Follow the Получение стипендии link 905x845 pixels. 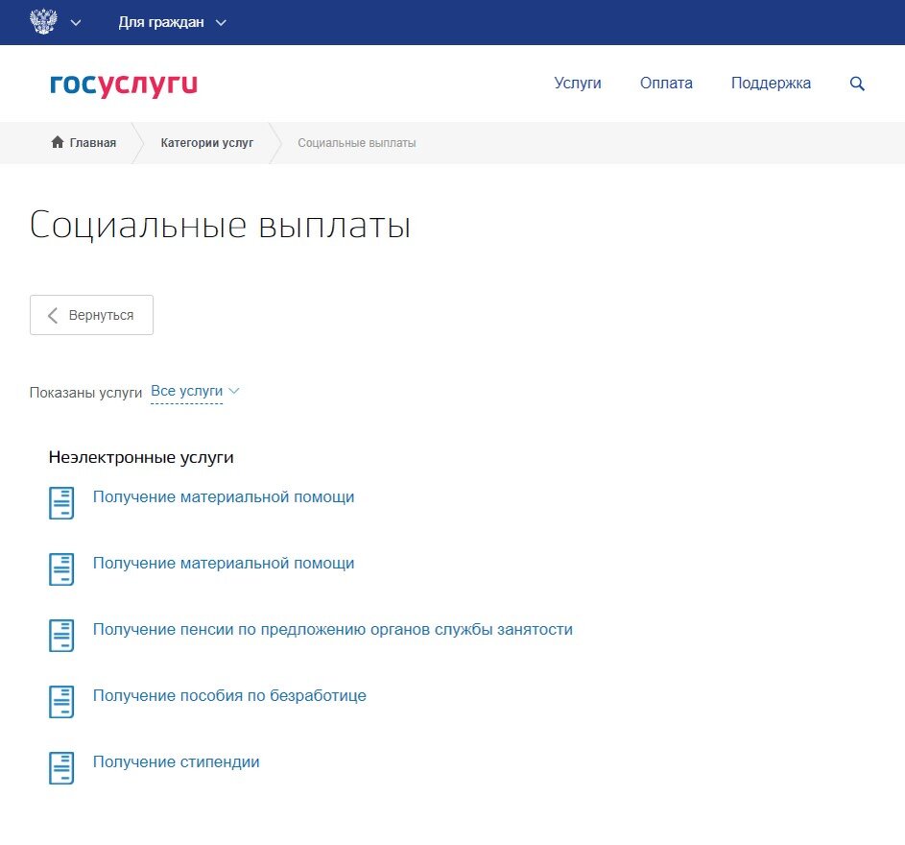(176, 761)
